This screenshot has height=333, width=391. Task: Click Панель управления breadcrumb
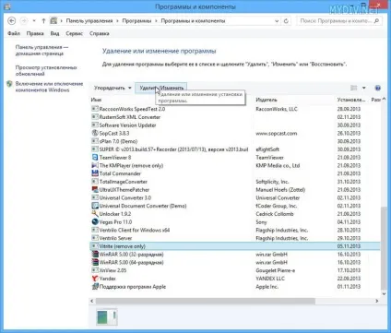89,21
